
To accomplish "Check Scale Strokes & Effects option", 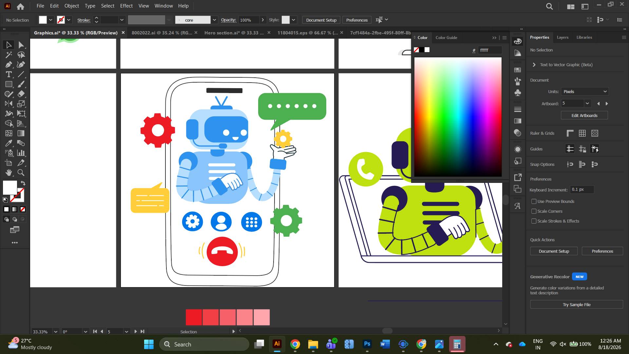I will [534, 221].
